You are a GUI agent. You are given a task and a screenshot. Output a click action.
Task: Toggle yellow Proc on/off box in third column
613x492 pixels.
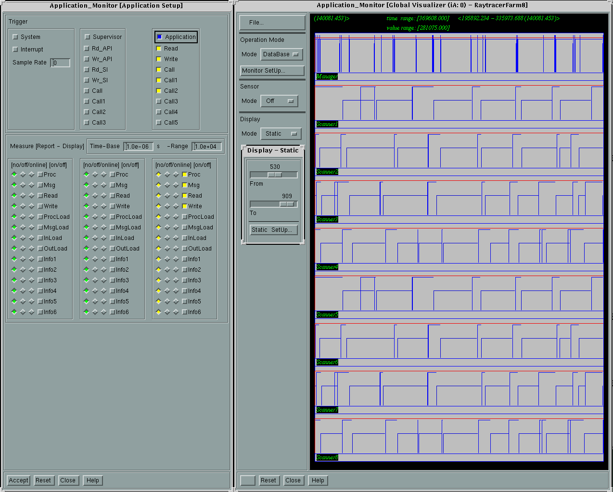click(x=185, y=175)
